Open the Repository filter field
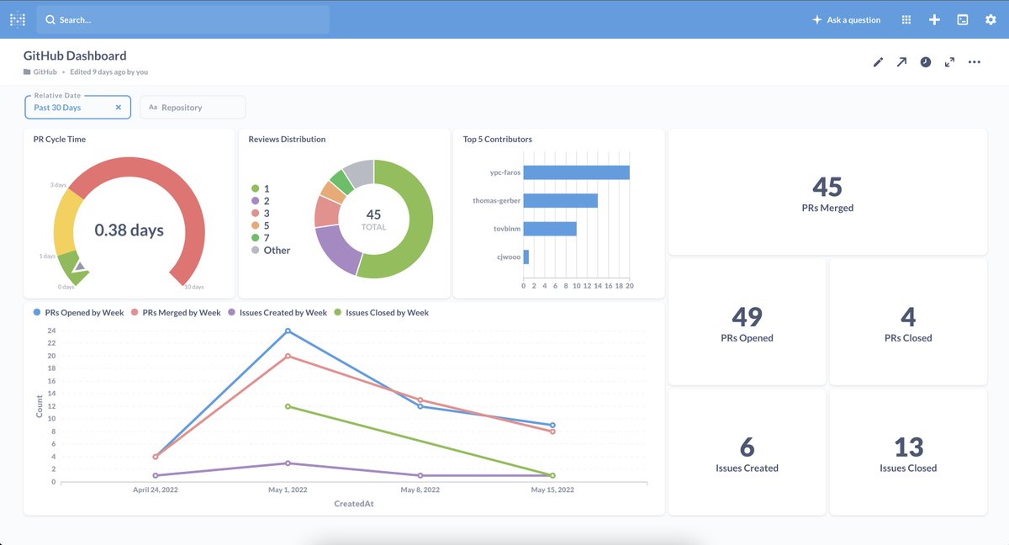This screenshot has width=1009, height=545. point(193,107)
